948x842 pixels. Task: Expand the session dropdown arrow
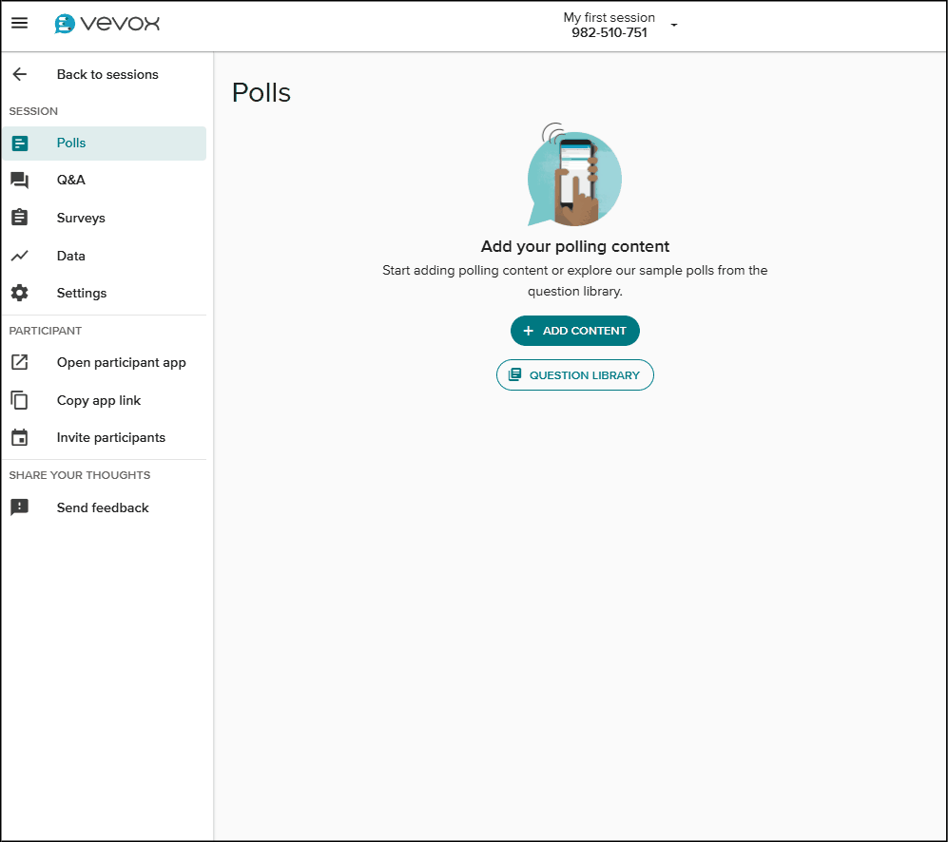tap(674, 26)
